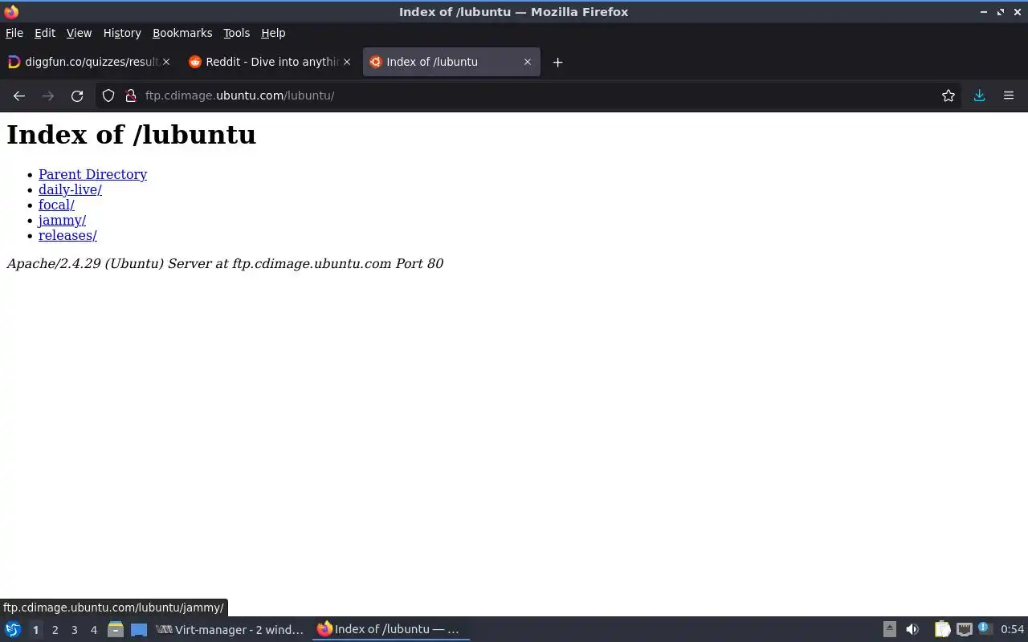
Task: Click the Apache server footer text
Action: click(225, 263)
